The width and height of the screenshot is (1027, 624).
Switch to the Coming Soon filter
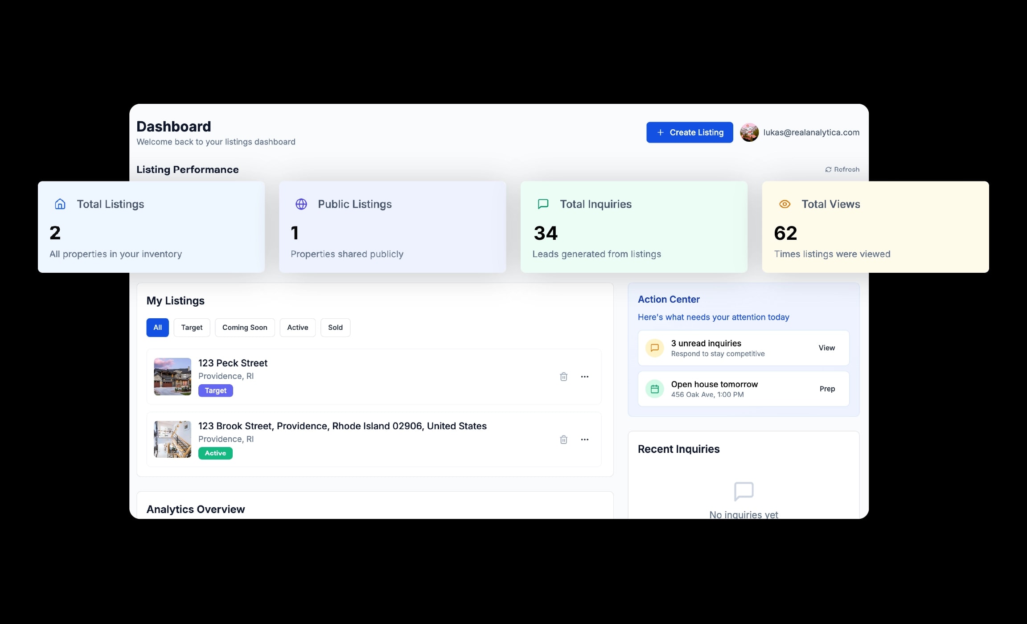click(x=245, y=328)
